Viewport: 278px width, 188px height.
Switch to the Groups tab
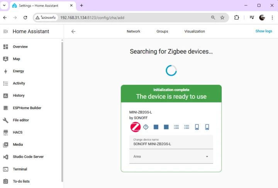tap(162, 31)
